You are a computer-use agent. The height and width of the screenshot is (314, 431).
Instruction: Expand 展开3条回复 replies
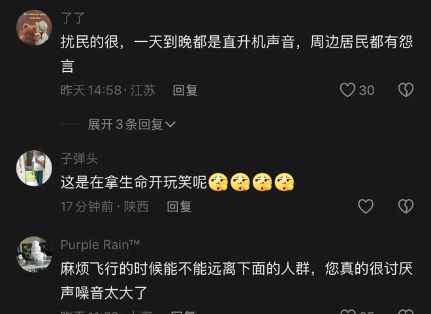pos(132,124)
